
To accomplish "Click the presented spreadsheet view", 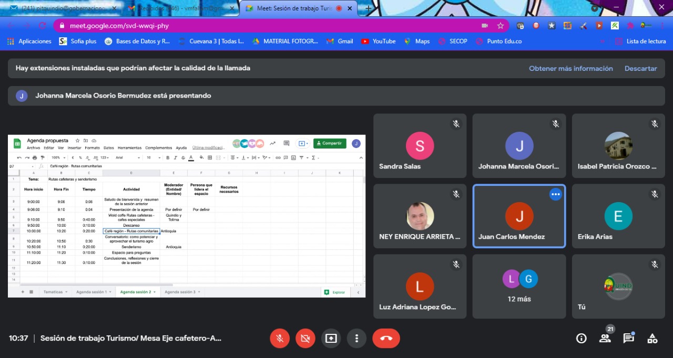I will point(187,216).
